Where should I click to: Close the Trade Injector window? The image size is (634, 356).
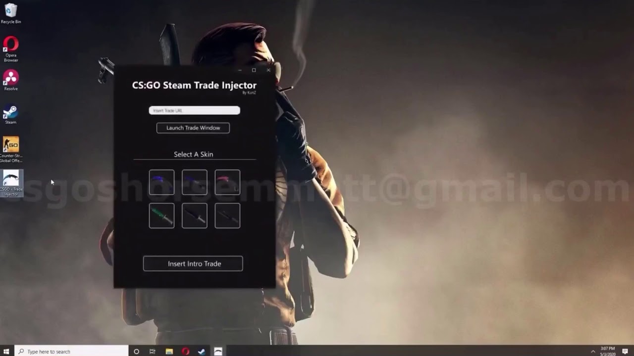(268, 70)
